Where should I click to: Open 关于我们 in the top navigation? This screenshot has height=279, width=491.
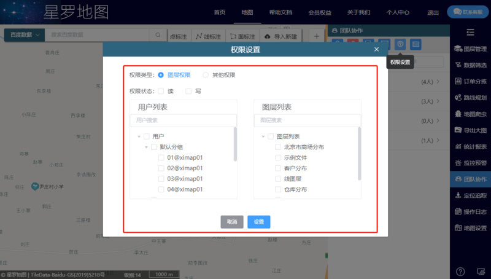pyautogui.click(x=359, y=12)
